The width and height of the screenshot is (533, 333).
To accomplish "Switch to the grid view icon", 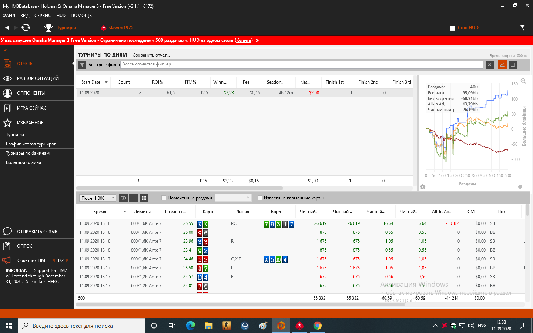I will [x=144, y=198].
